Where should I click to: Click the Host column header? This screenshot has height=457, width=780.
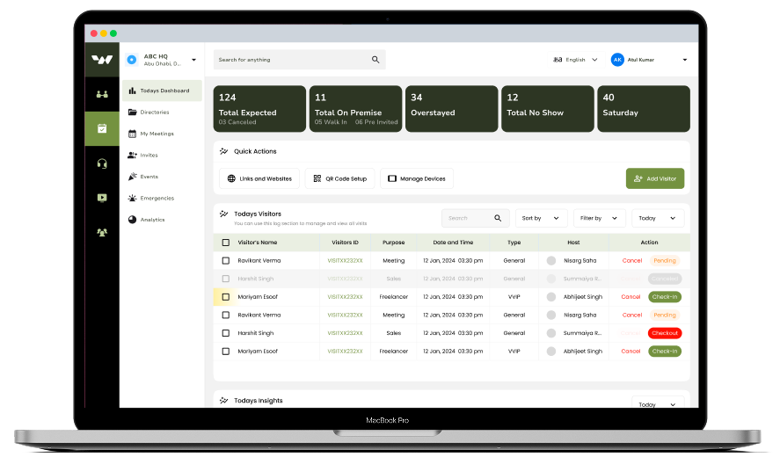click(x=573, y=243)
